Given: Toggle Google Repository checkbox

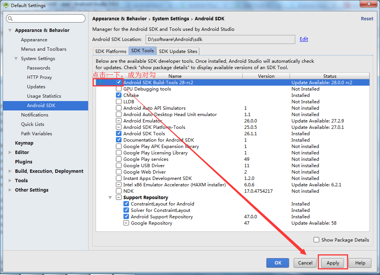Looking at the screenshot, I should (126, 223).
